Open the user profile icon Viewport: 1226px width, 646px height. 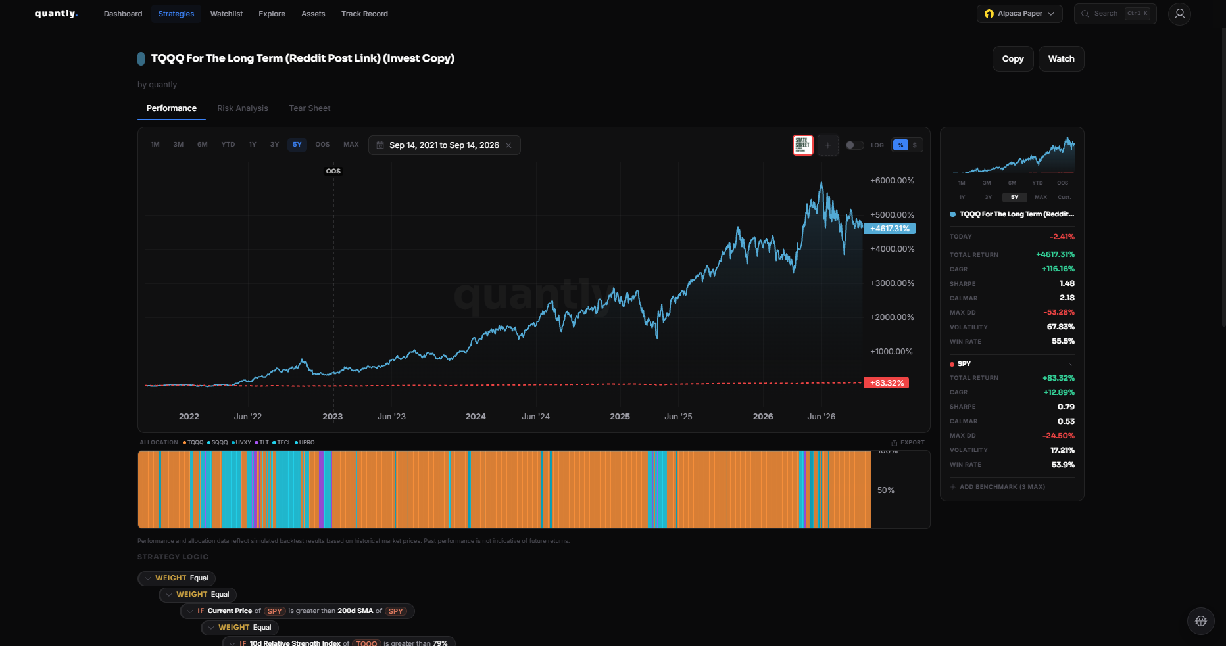[x=1179, y=14]
